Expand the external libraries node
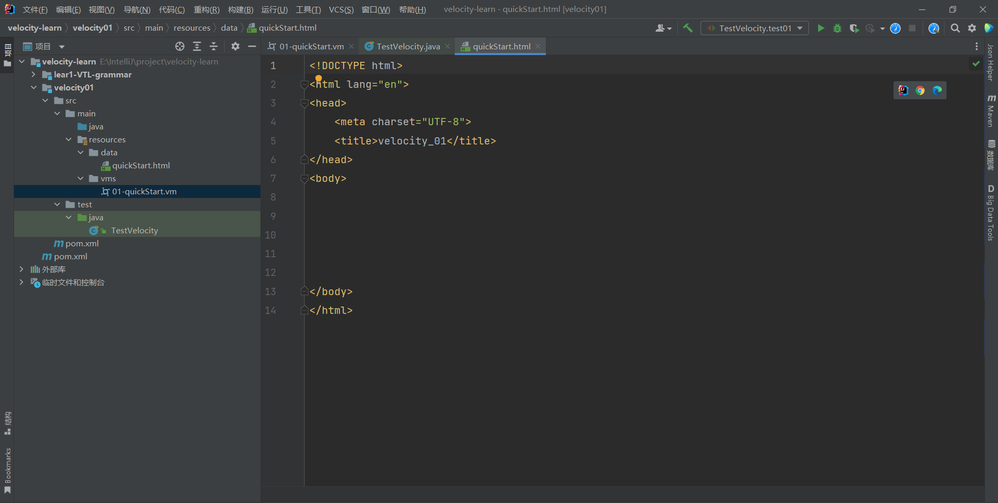 [21, 269]
